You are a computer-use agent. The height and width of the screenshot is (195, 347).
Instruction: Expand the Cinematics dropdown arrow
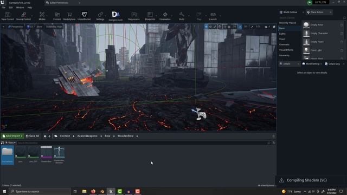(172, 16)
